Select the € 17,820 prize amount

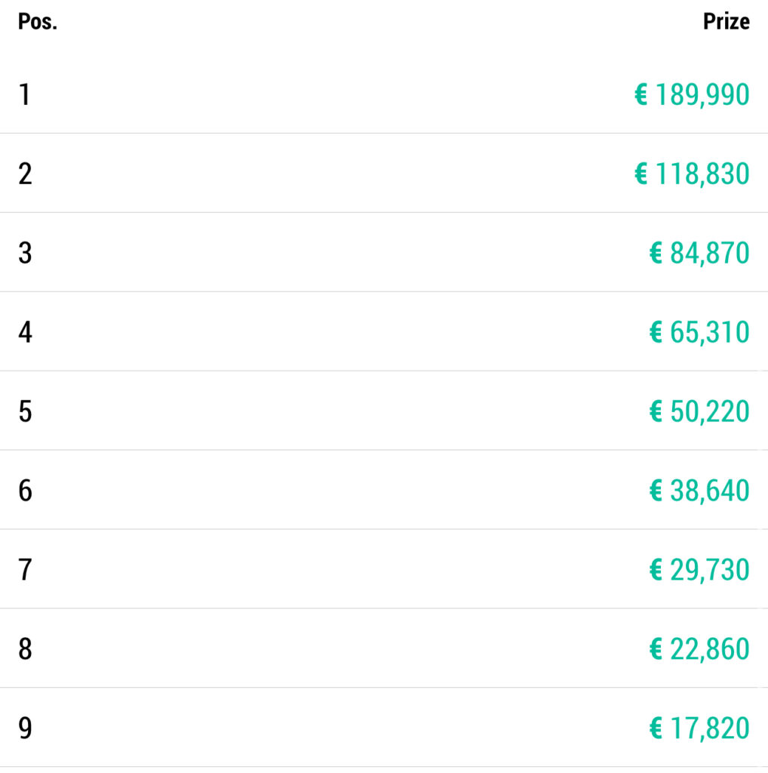point(699,729)
